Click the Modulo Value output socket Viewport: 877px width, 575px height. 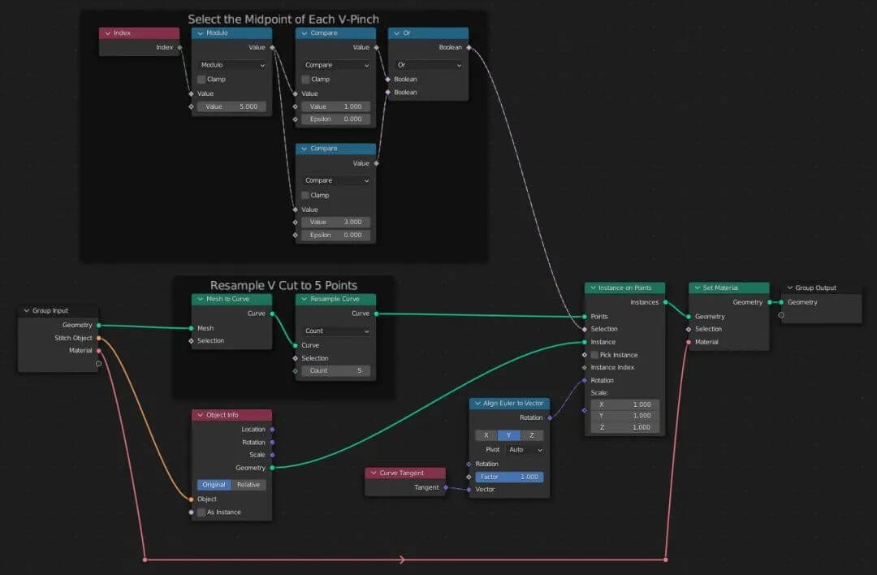(272, 48)
